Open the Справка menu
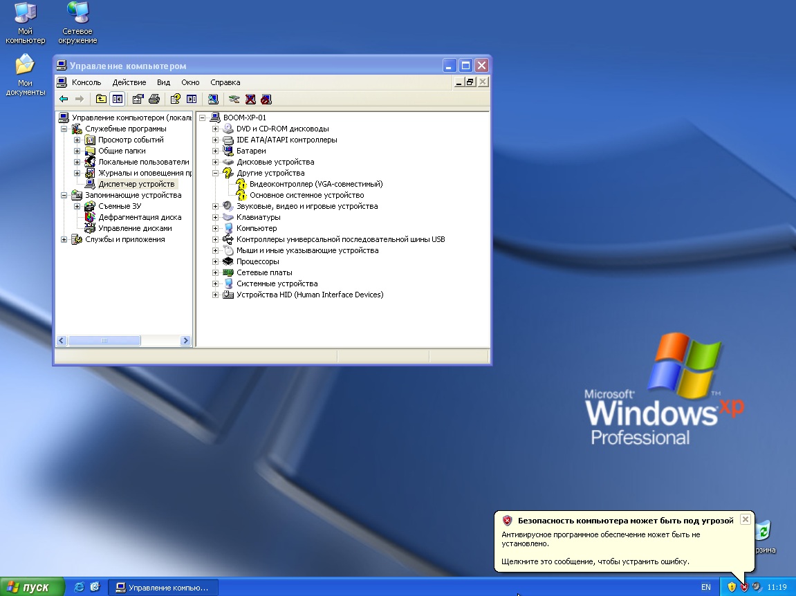Screen dimensions: 796x596 225,82
